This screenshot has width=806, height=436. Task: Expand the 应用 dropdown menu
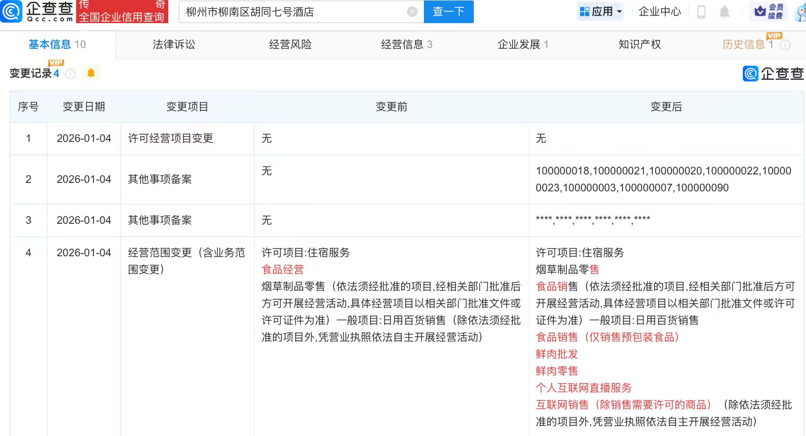point(601,12)
